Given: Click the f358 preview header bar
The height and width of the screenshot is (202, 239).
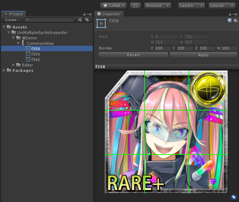Looking at the screenshot, I should (167, 67).
